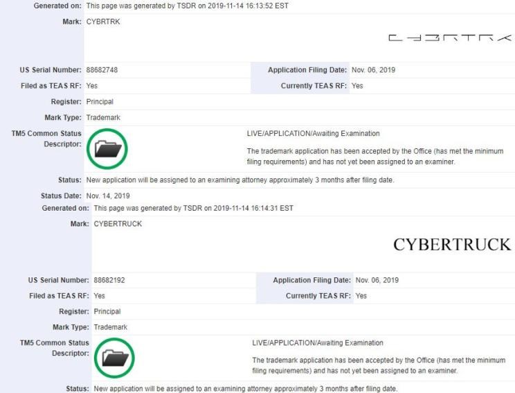This screenshot has height=393, width=515.
Task: Click the Status Date label
Action: click(x=61, y=196)
